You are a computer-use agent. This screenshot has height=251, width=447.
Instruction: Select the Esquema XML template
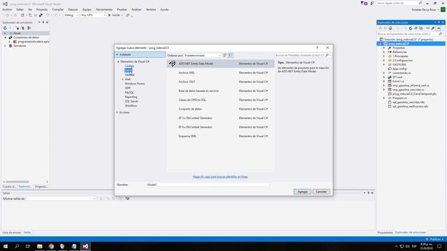point(221,137)
